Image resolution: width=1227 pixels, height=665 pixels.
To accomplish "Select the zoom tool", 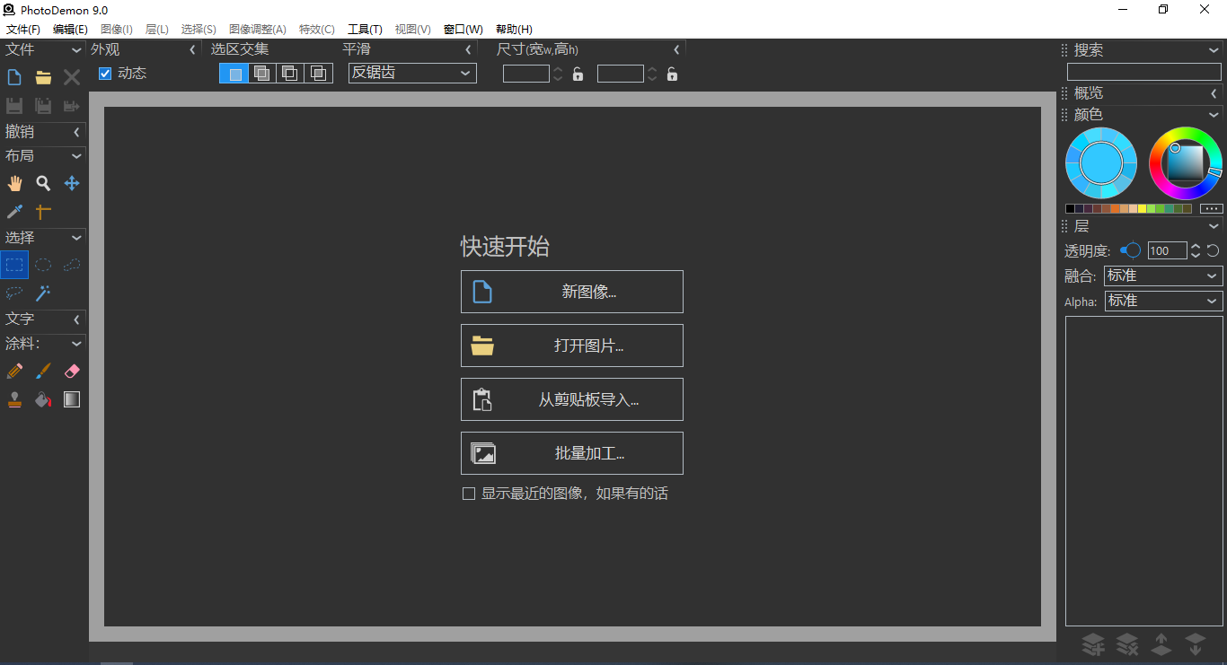I will (42, 183).
